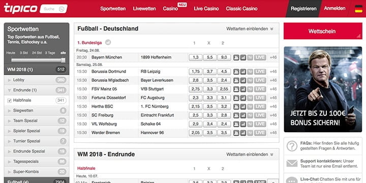The width and height of the screenshot is (366, 183).
Task: Select the 3 Std time filter
Action: pos(23,53)
